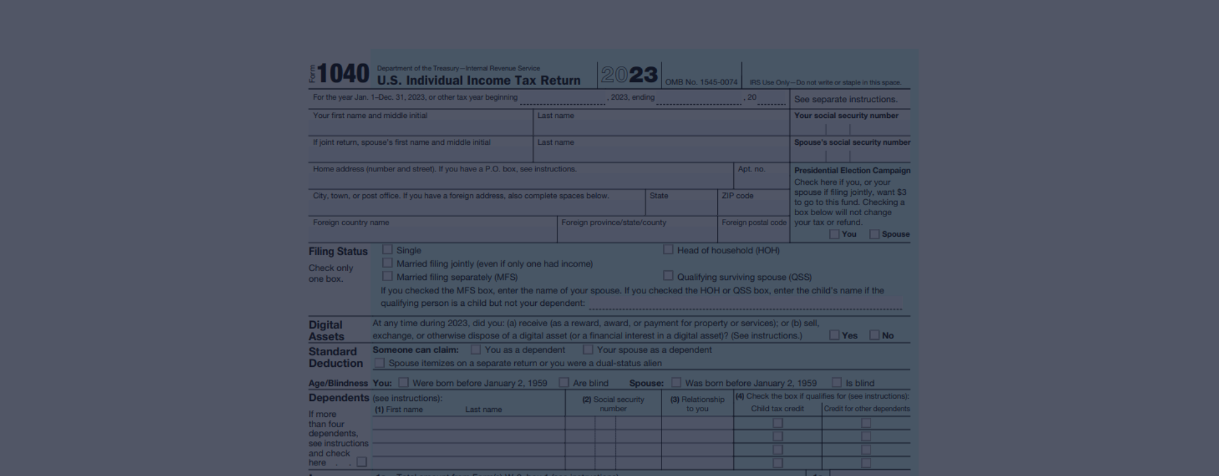Check Presidential Election Campaign 'You' box
This screenshot has height=476, width=1219.
(x=834, y=234)
